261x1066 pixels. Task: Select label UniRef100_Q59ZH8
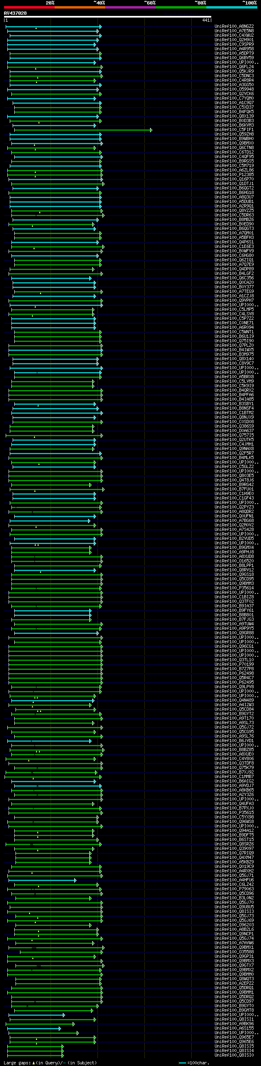pos(234,134)
